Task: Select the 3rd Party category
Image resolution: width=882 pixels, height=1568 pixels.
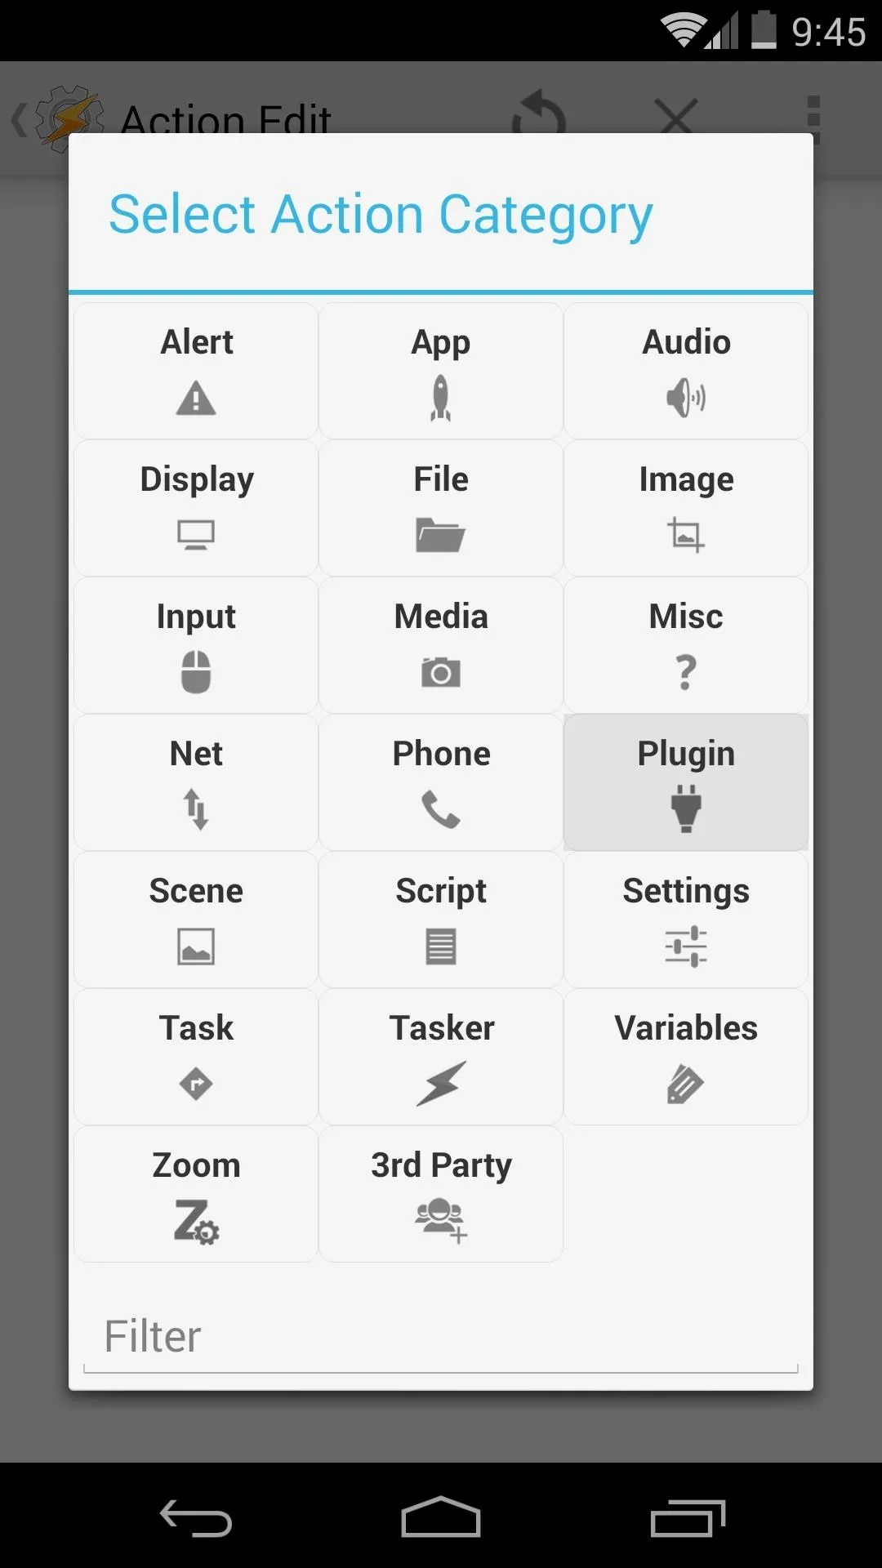Action: pos(441,1194)
